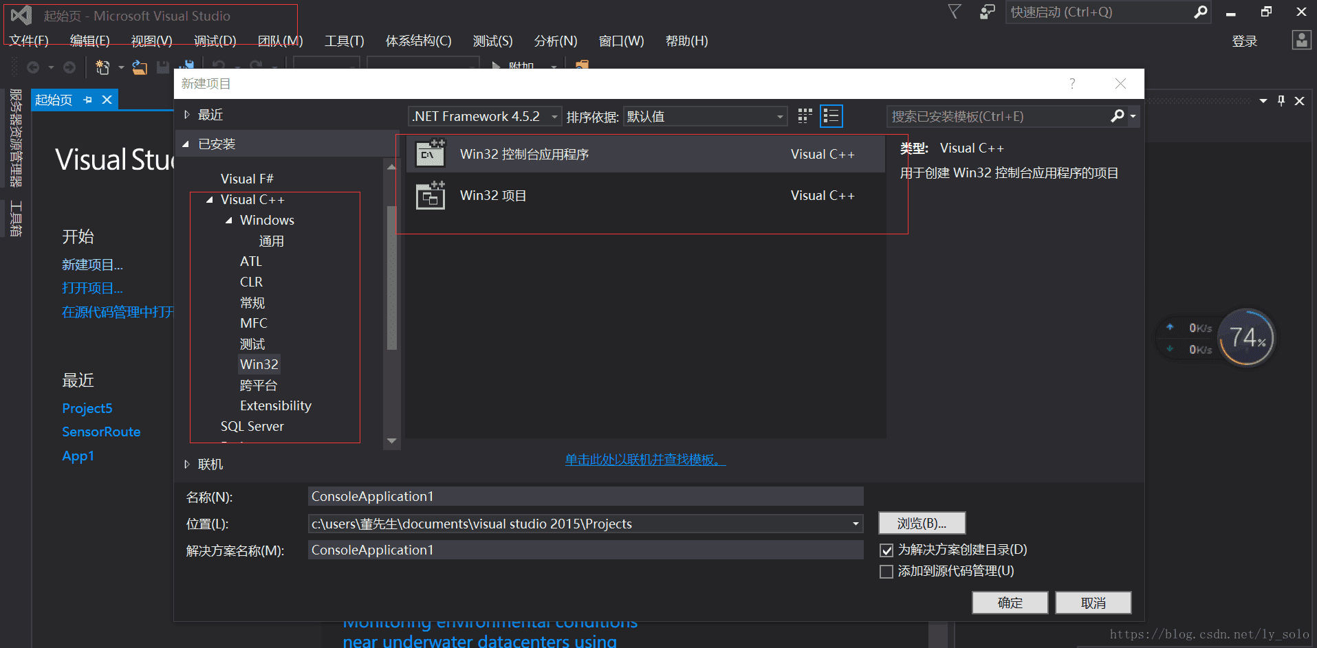Expand the 联机 online templates section
This screenshot has width=1317, height=648.
coord(187,465)
